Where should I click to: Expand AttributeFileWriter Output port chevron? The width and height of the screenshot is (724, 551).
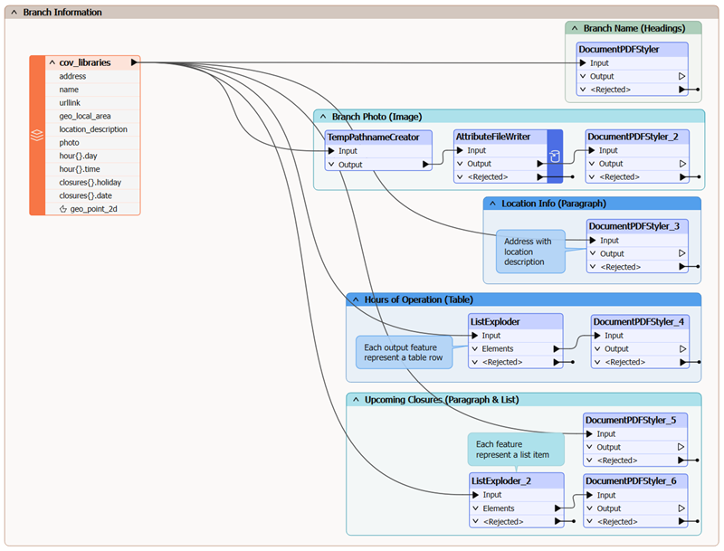point(460,164)
